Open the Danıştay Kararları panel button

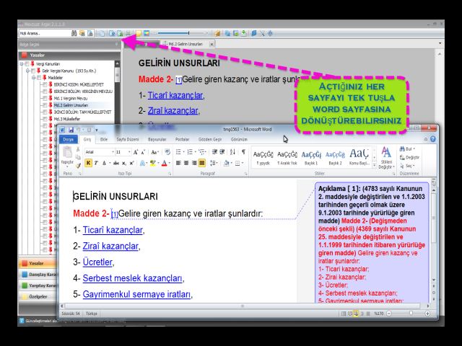(x=38, y=275)
